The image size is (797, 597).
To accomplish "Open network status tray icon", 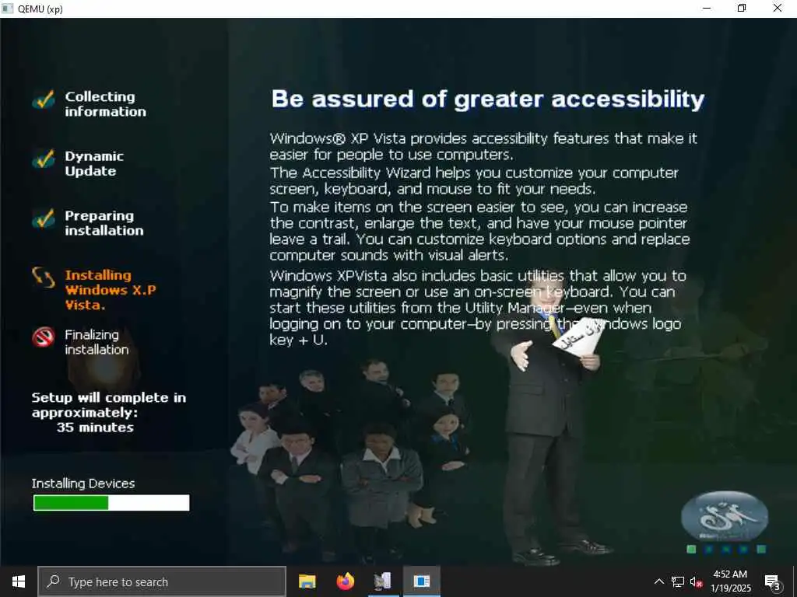I will pyautogui.click(x=678, y=581).
